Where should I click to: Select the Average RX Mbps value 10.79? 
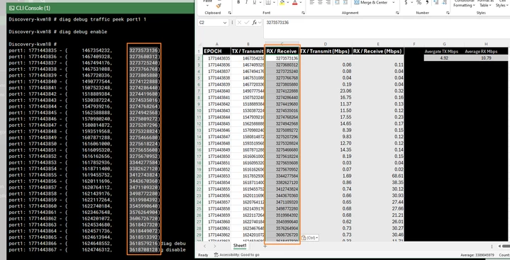pos(486,58)
